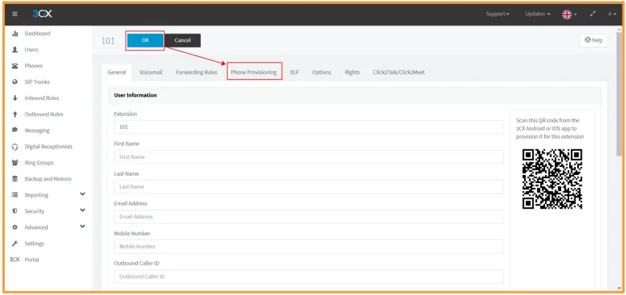The image size is (626, 295).
Task: Switch to the BLF tab
Action: point(295,72)
